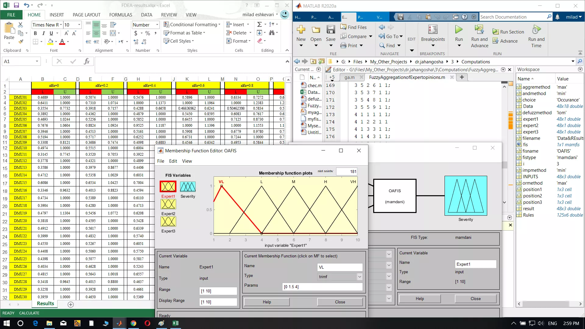Image resolution: width=585 pixels, height=329 pixels.
Task: Click the Format Painter brush icon
Action: pyautogui.click(x=21, y=41)
